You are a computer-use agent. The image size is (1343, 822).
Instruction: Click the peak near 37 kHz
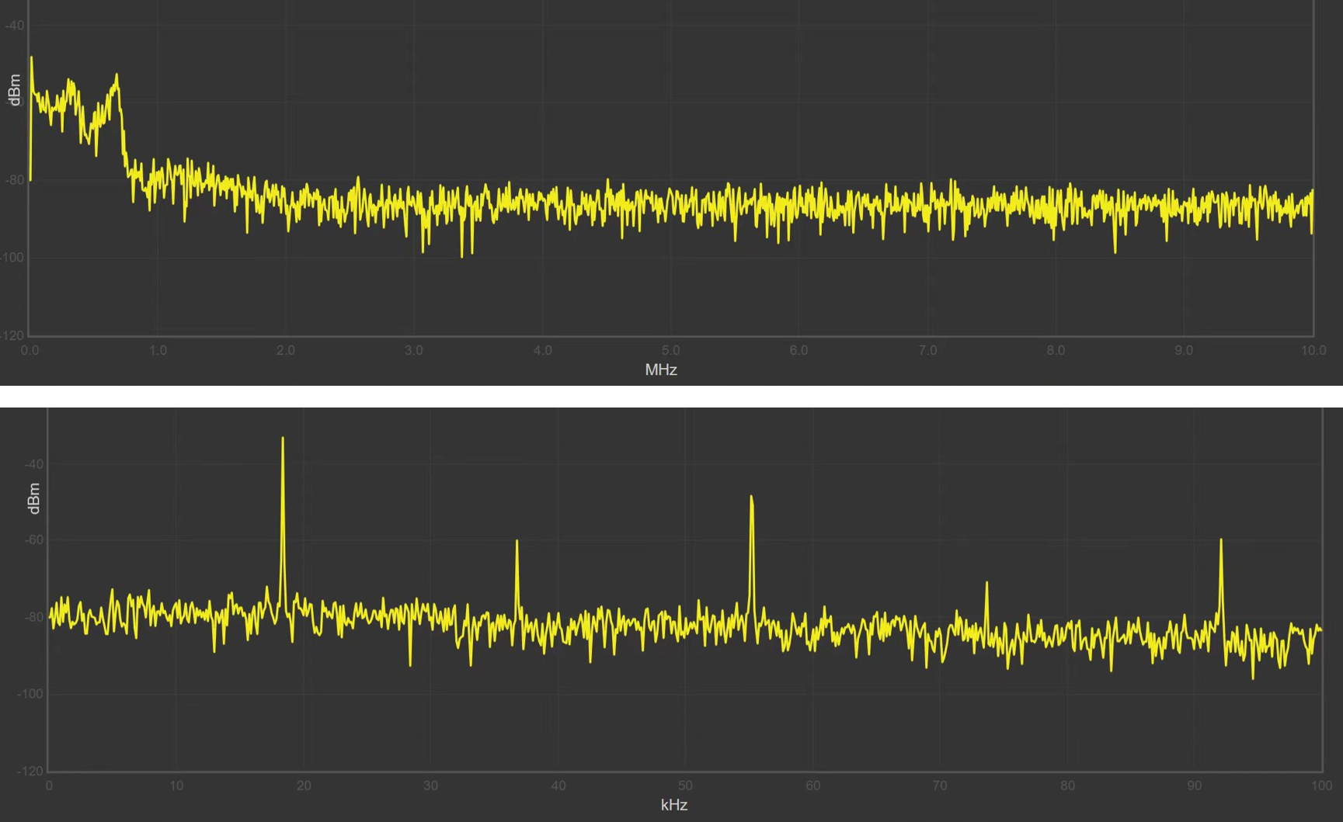tap(517, 543)
